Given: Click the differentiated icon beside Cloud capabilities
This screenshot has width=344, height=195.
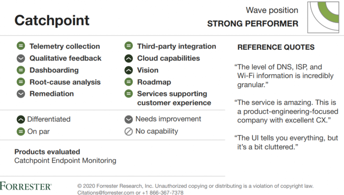Looking at the screenshot, I should tap(129, 58).
